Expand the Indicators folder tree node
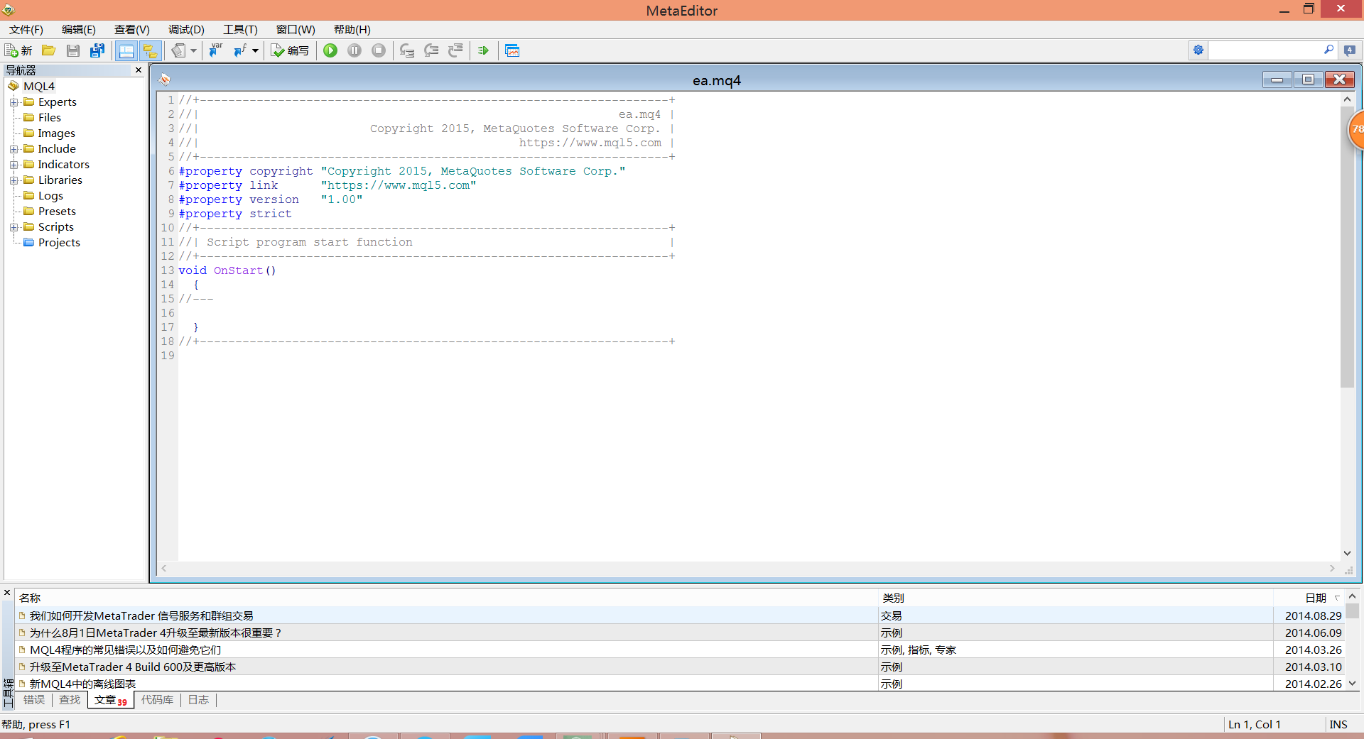1364x739 pixels. 13,165
